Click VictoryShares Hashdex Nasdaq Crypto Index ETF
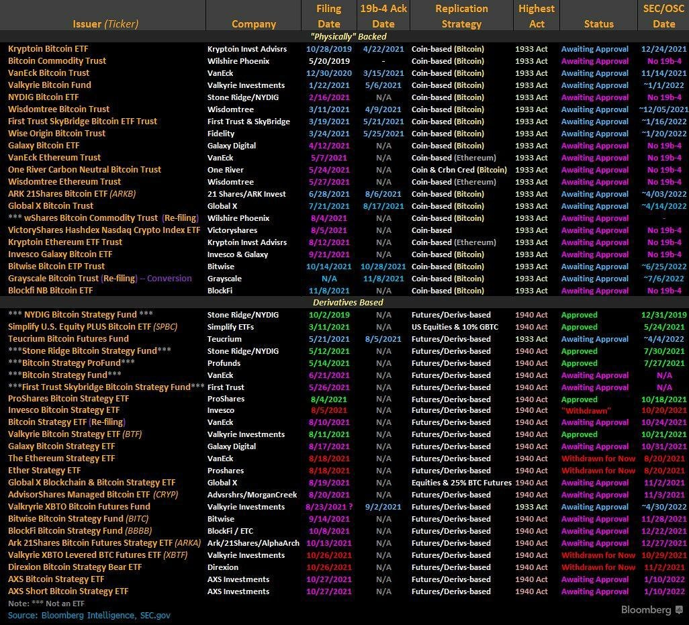Screen dimensions: 689x625 [x=104, y=230]
